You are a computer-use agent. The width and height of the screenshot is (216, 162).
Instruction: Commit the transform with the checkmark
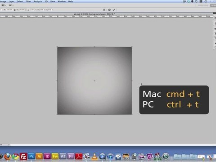click(114, 10)
